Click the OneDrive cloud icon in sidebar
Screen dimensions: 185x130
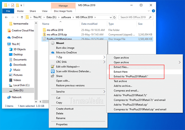point(9,37)
